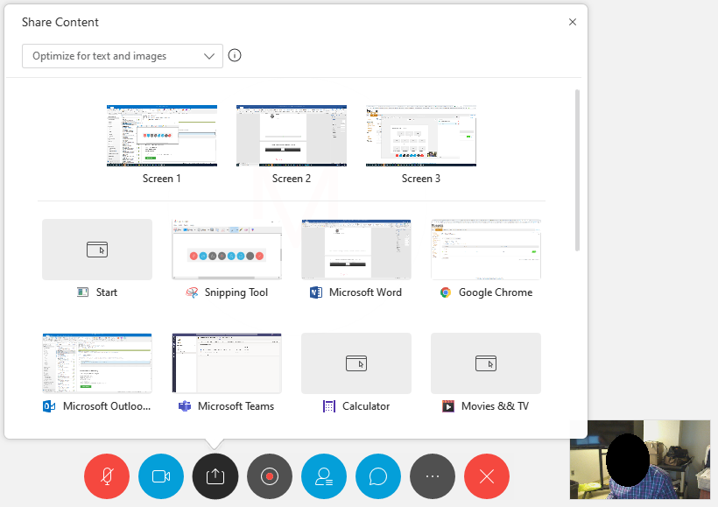Image resolution: width=718 pixels, height=507 pixels.
Task: Click the info icon beside optimize dropdown
Action: (235, 56)
